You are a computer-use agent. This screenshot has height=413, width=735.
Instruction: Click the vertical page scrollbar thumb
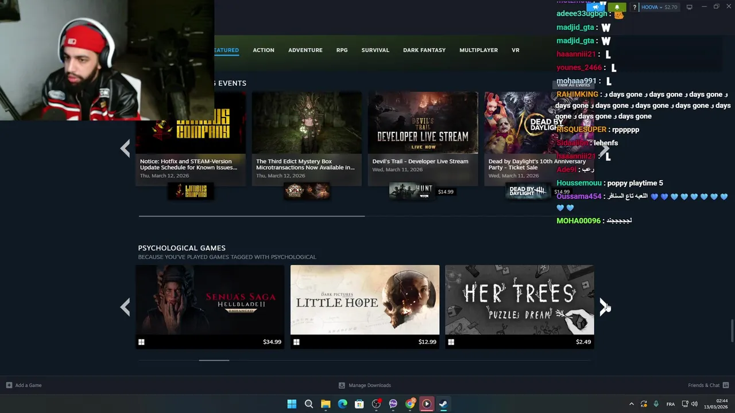732,330
